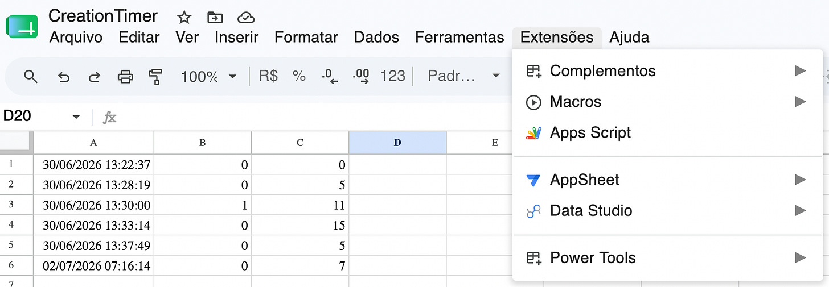Image resolution: width=829 pixels, height=287 pixels.
Task: Click the redo arrow icon
Action: [94, 76]
